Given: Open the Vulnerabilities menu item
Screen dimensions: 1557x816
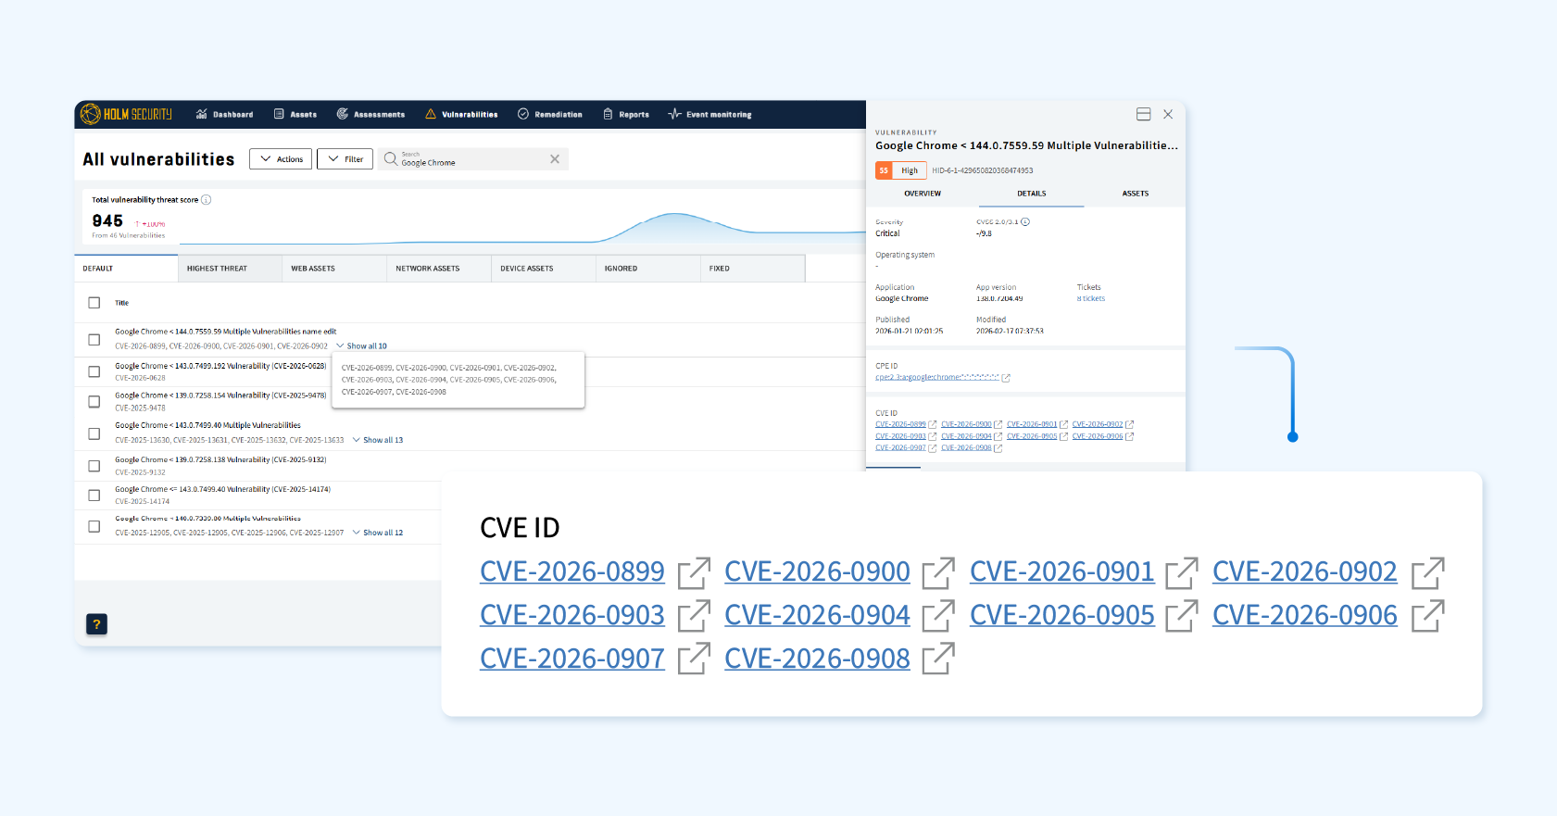Looking at the screenshot, I should [x=461, y=115].
